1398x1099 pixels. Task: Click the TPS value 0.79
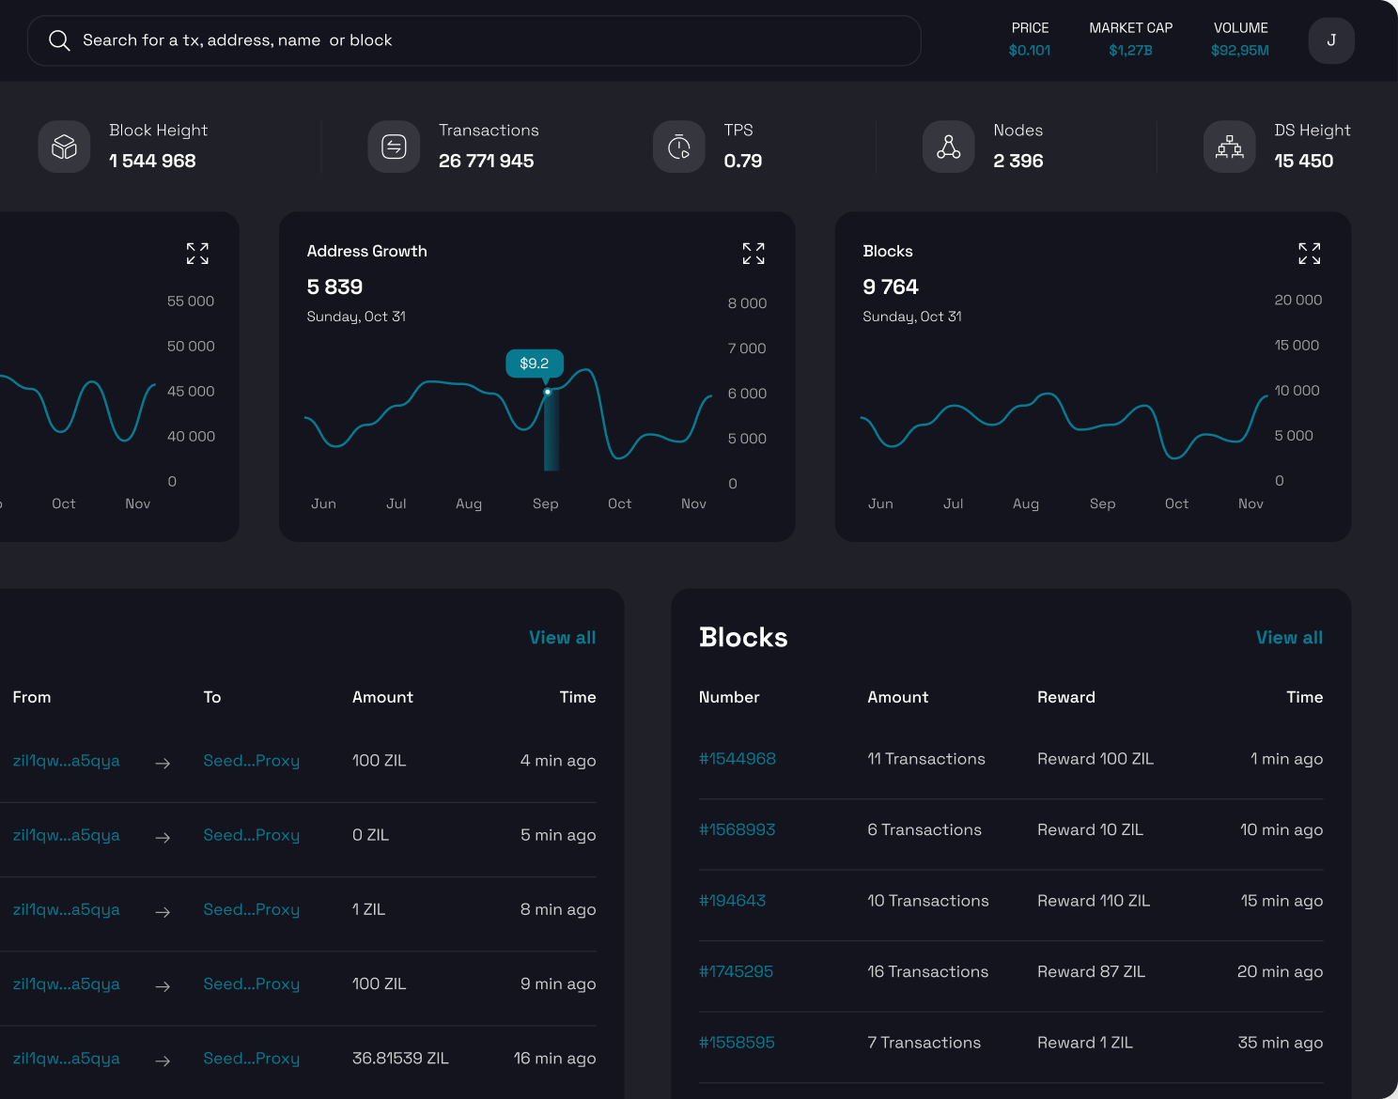pos(743,161)
